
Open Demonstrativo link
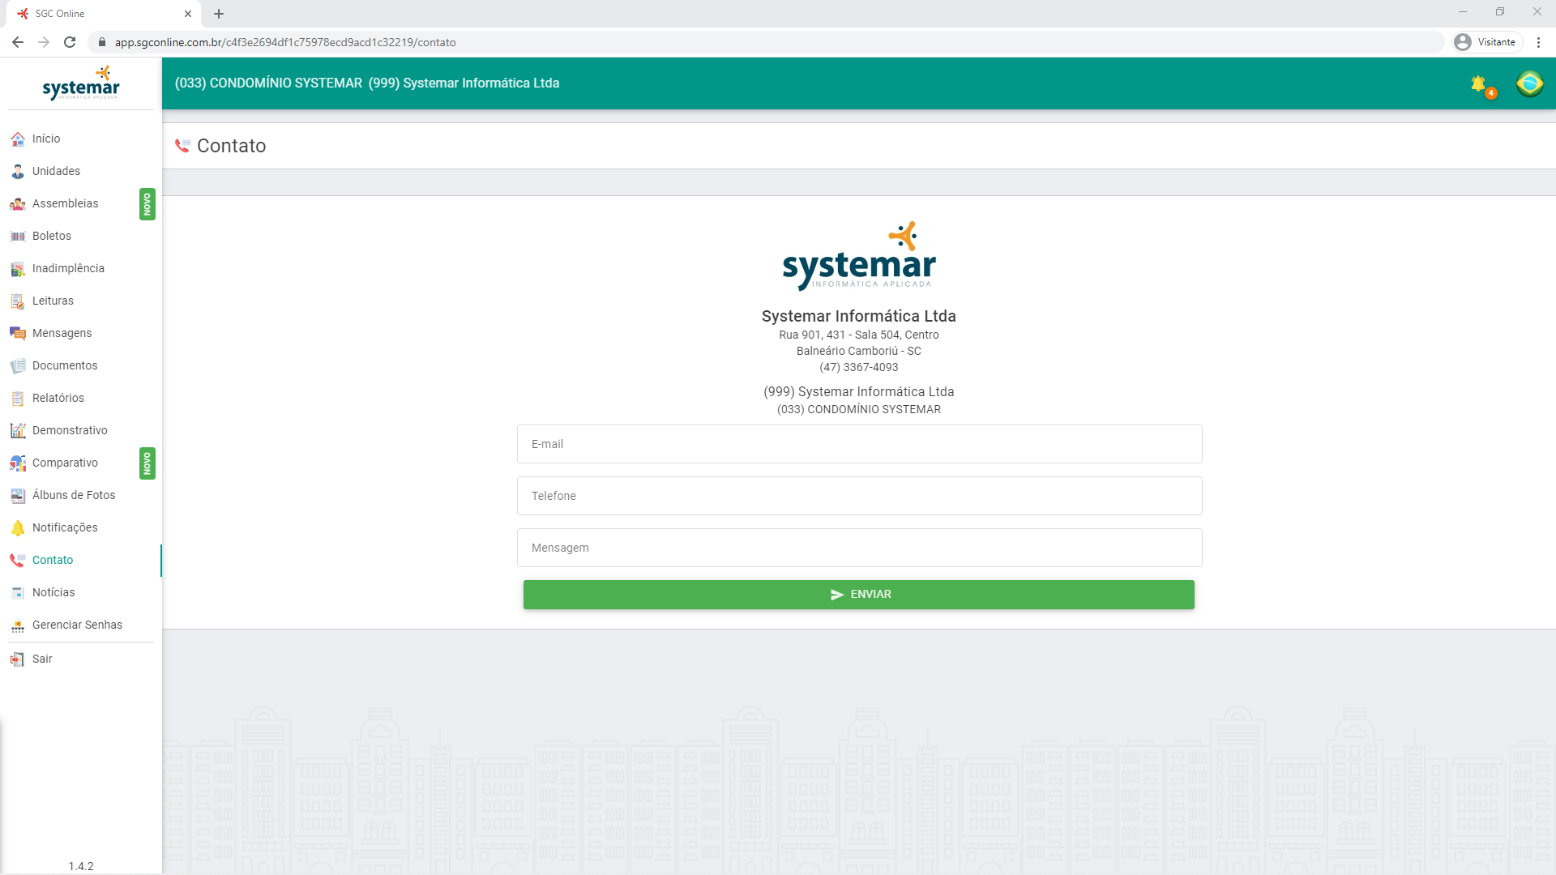(x=70, y=430)
